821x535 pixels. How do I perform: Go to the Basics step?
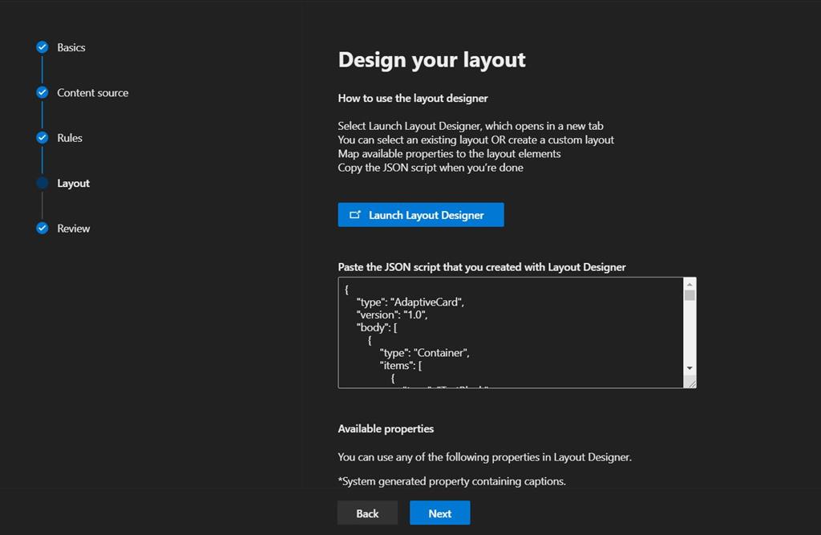coord(72,47)
